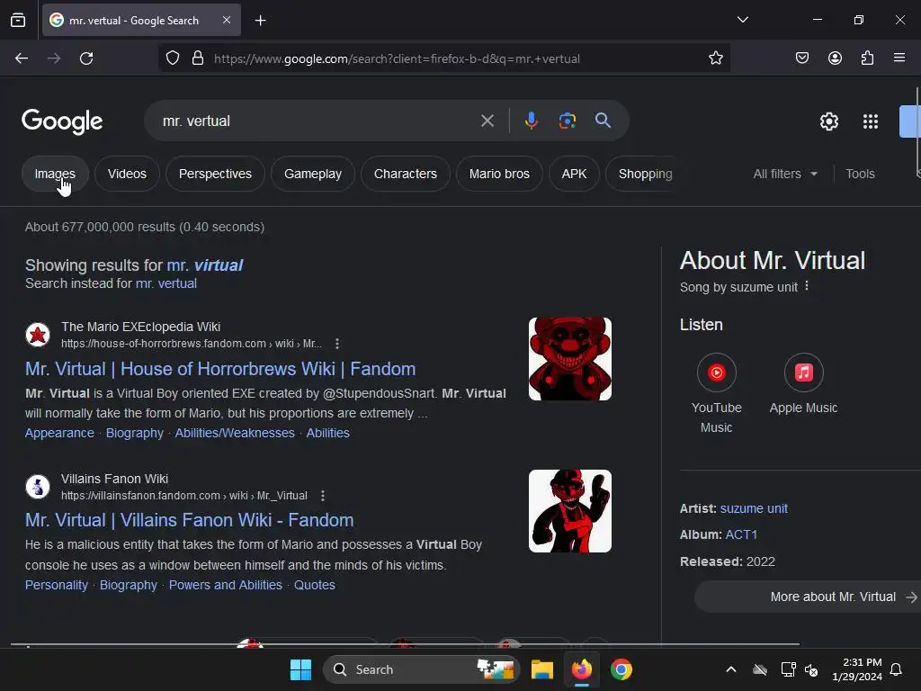The height and width of the screenshot is (691, 921).
Task: Click the site padlock icon
Action: click(x=198, y=58)
